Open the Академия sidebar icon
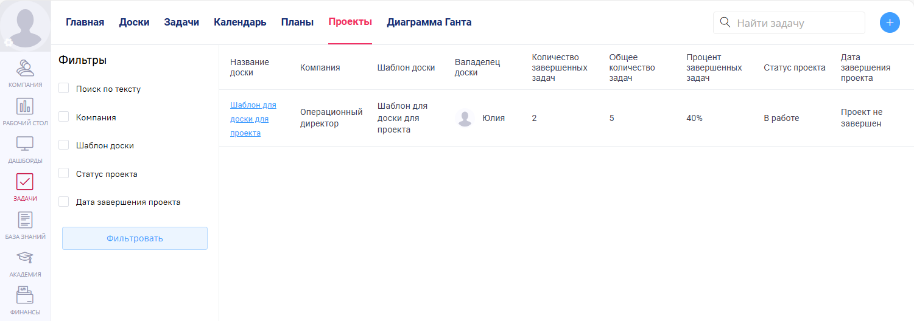 coord(25,258)
